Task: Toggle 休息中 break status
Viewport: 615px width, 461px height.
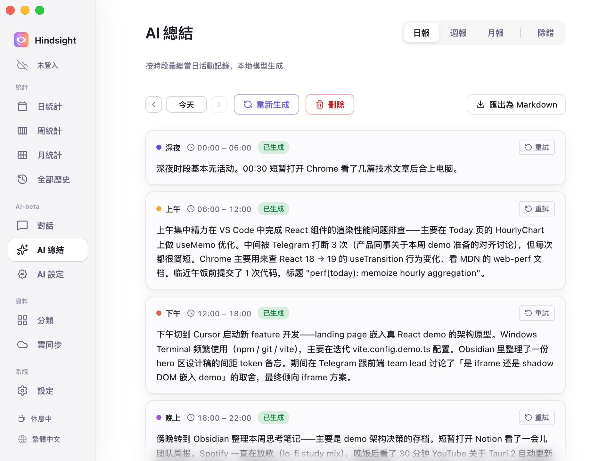Action: click(35, 419)
